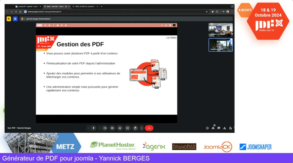Raise hand in the meeting

click(135, 128)
